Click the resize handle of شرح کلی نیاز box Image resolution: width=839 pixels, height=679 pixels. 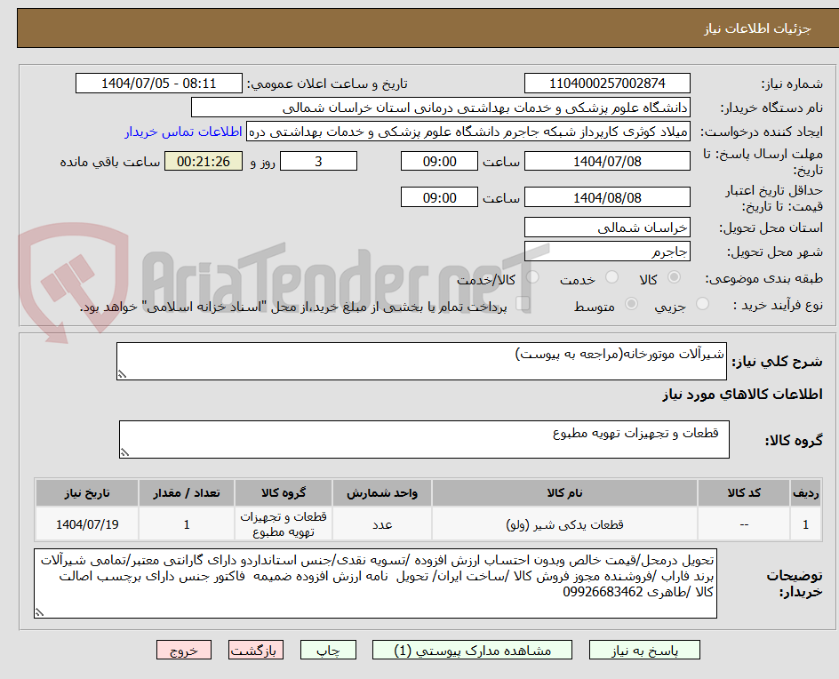(x=122, y=374)
